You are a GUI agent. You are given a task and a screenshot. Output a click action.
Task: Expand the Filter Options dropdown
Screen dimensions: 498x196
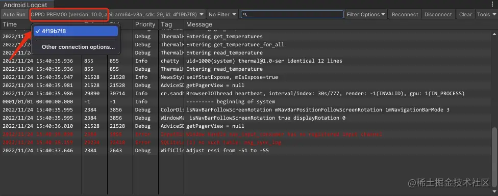pyautogui.click(x=366, y=15)
